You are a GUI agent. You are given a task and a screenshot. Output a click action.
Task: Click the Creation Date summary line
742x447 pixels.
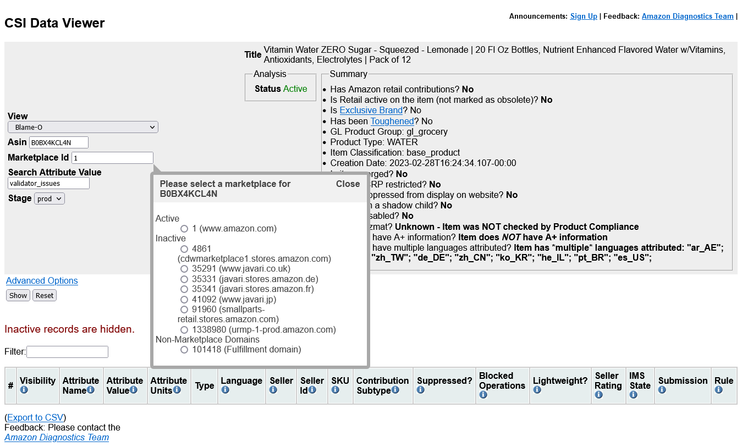click(x=423, y=163)
